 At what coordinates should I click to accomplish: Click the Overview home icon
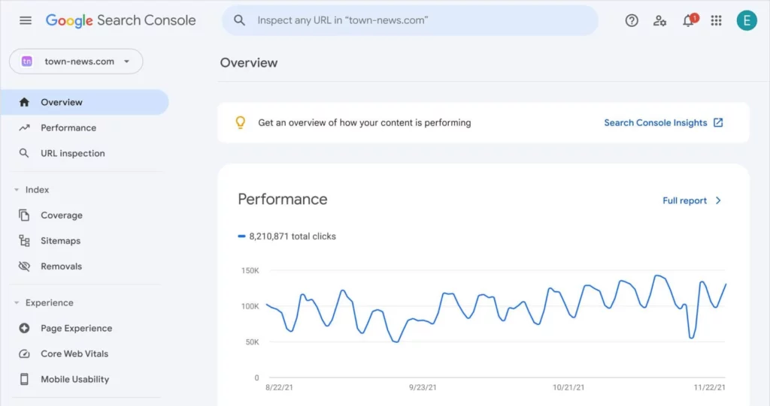point(24,102)
